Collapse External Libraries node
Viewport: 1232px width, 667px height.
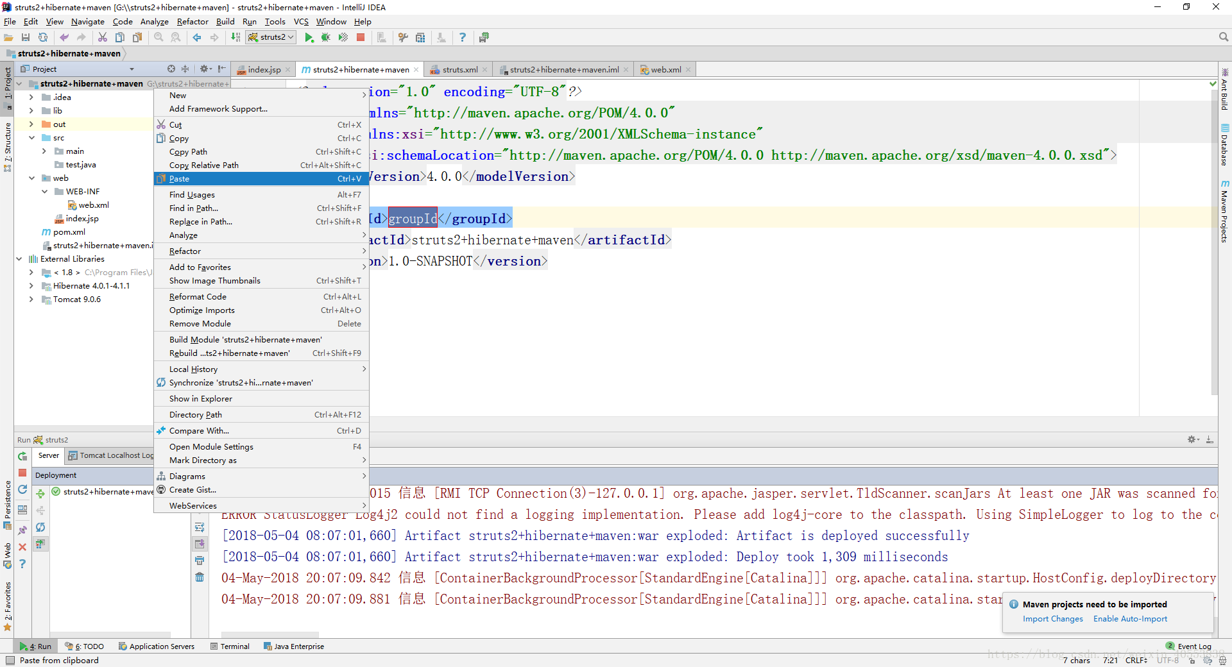[19, 259]
